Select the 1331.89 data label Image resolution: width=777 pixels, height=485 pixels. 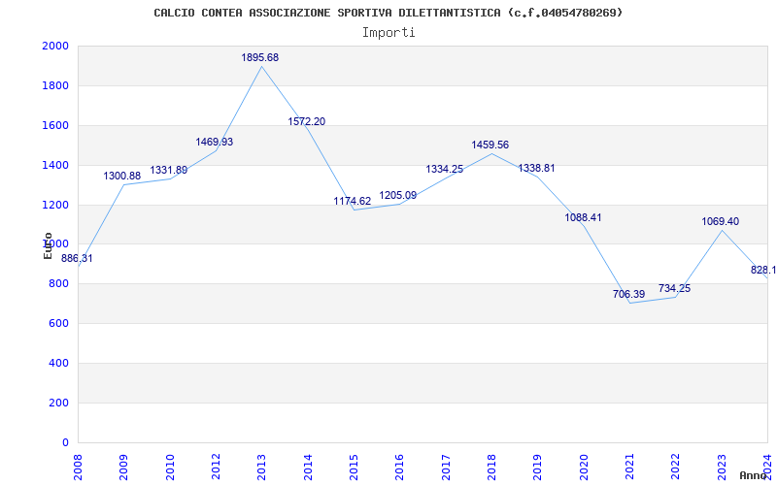tap(168, 171)
